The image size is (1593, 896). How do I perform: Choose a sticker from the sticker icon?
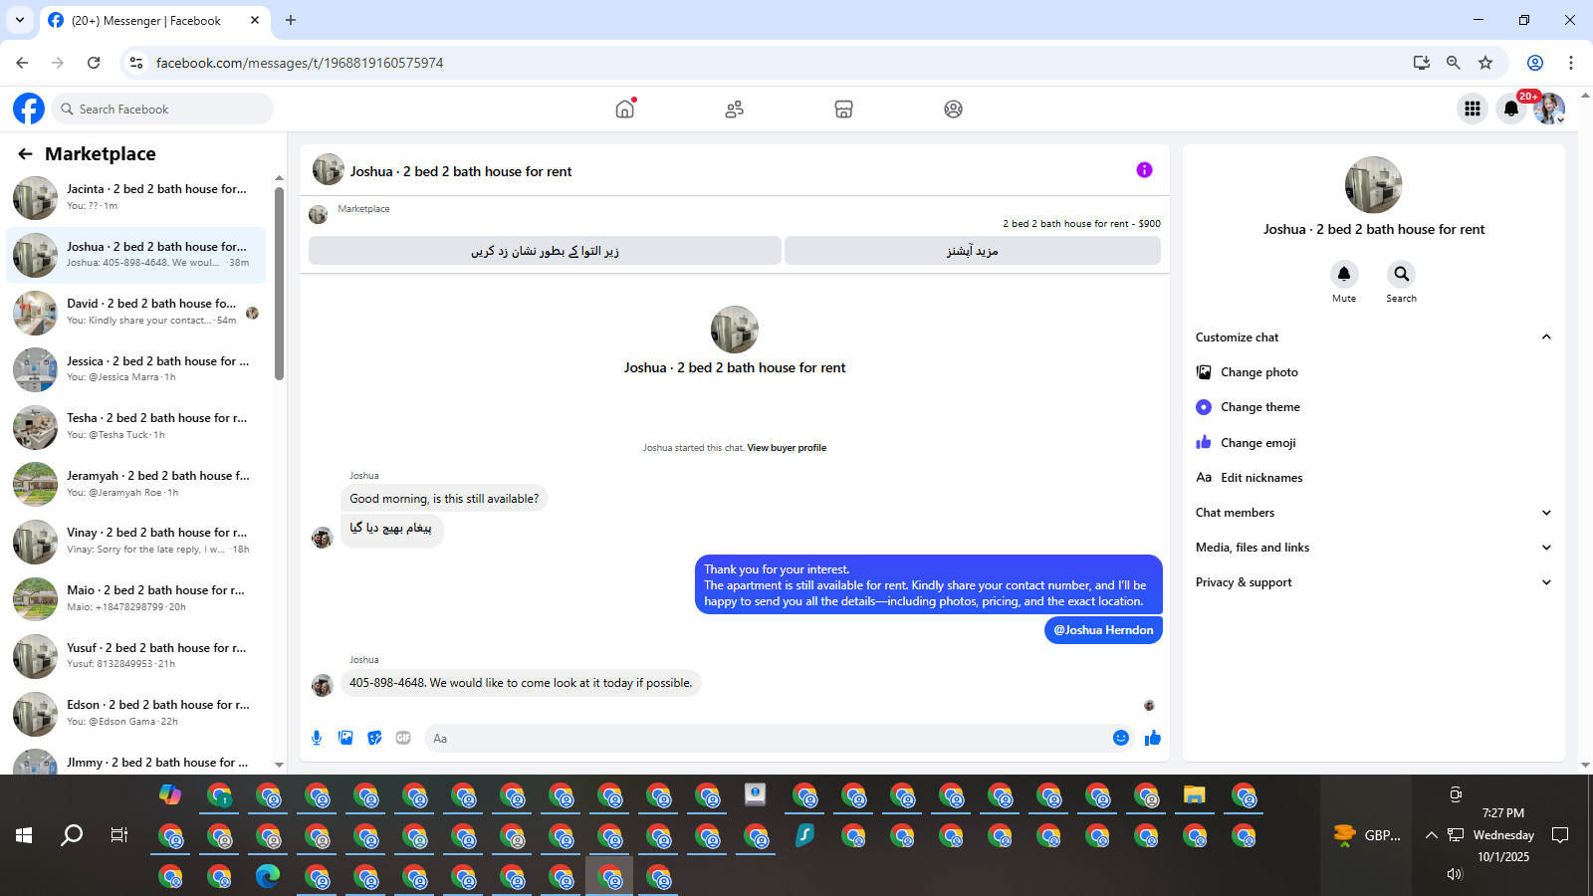374,738
